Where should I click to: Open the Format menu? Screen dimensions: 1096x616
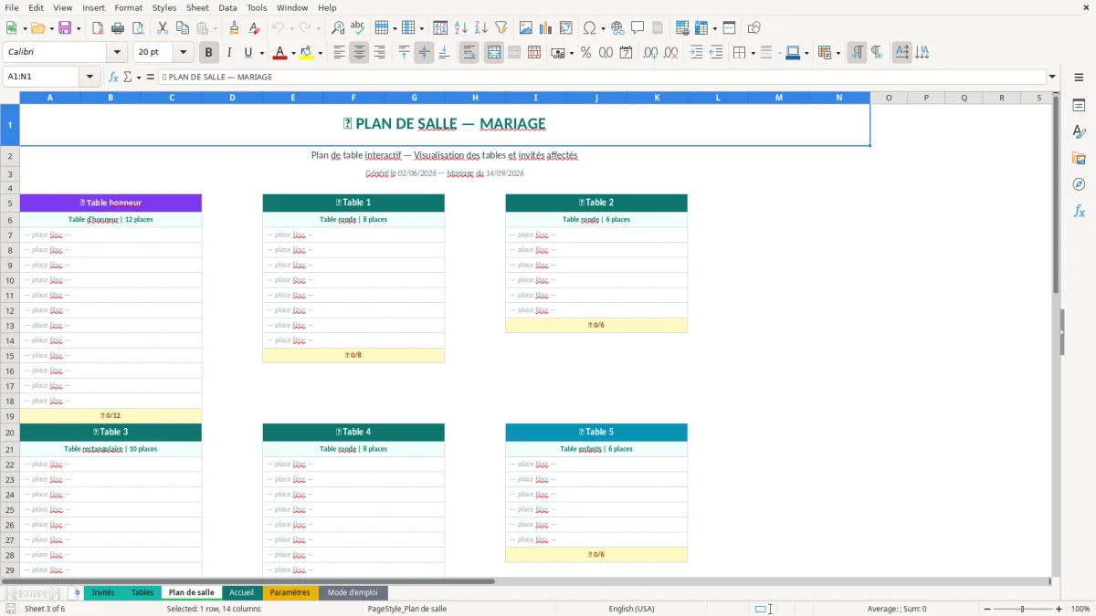click(x=128, y=7)
